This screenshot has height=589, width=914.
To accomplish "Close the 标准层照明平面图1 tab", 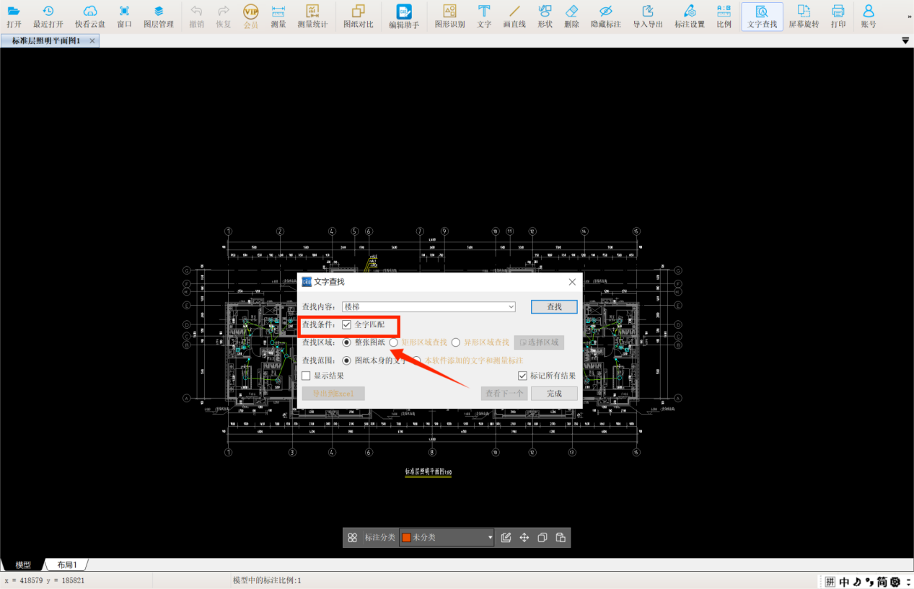I will (x=92, y=41).
